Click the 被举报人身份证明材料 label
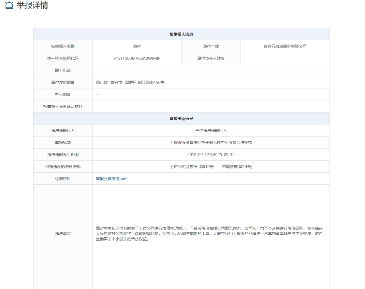The height and width of the screenshot is (289, 365). (63, 107)
